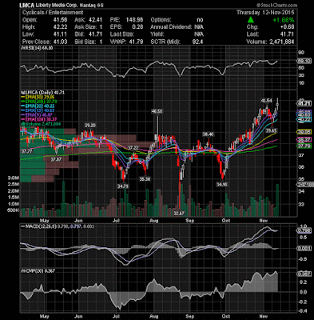Click the tall volume bar for 12-Nov

(277, 200)
